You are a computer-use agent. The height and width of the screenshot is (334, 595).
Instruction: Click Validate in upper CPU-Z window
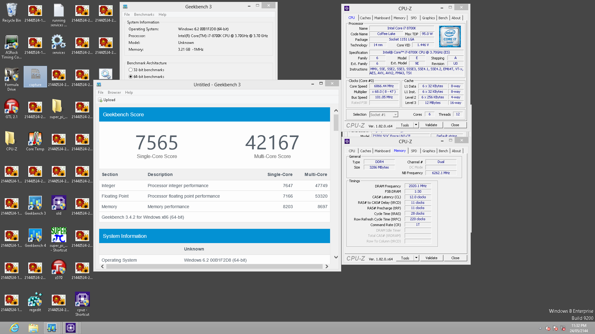[x=431, y=125]
